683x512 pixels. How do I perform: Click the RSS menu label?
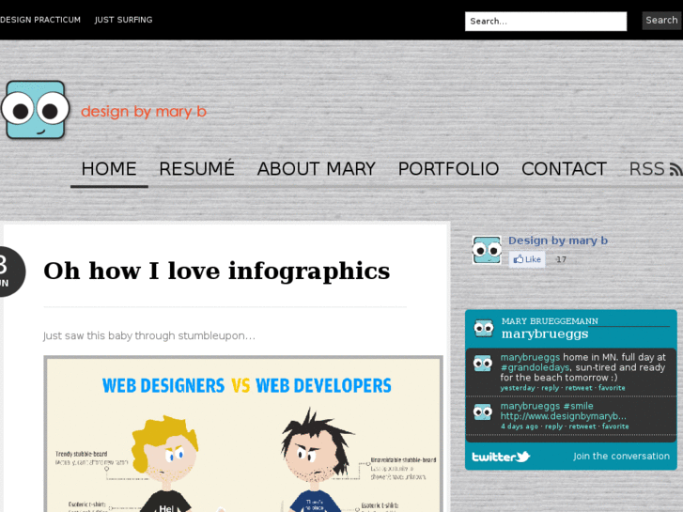647,169
